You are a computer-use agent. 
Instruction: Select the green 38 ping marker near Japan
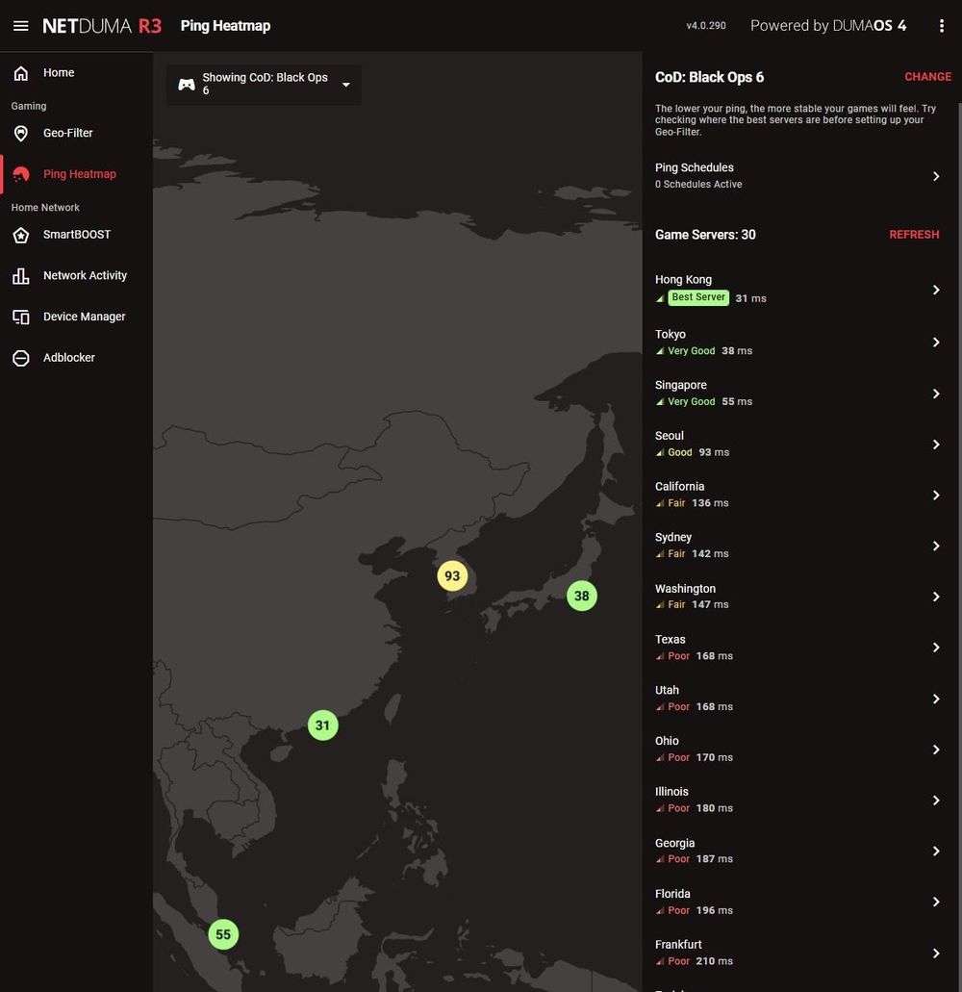coord(581,596)
